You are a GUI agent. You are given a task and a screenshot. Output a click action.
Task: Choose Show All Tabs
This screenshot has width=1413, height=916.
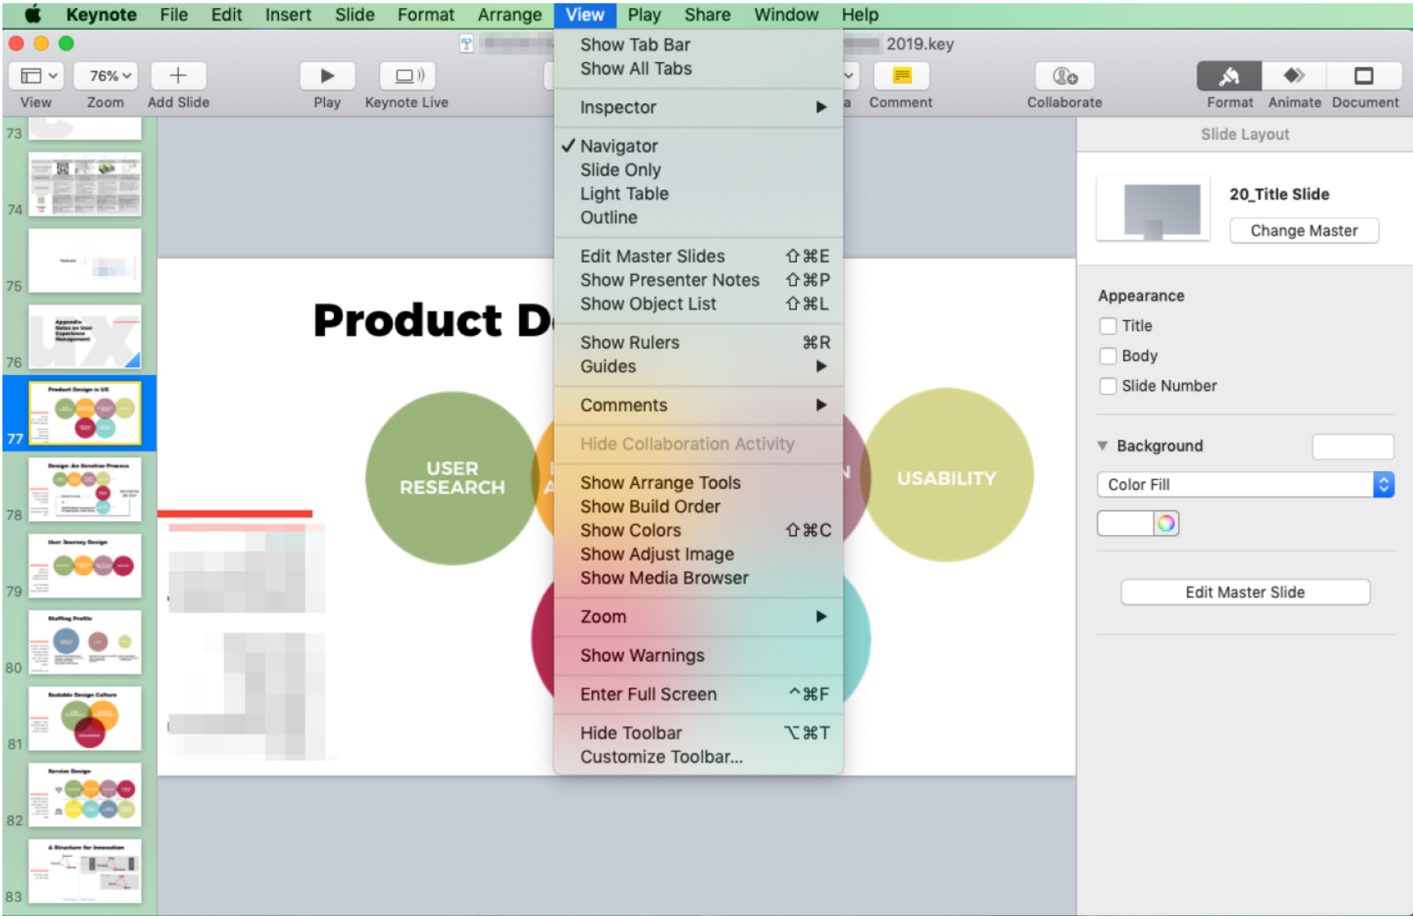pos(698,69)
